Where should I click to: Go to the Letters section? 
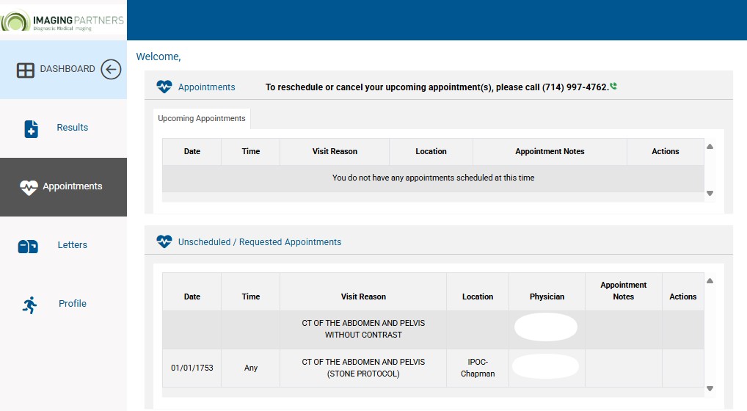(72, 245)
